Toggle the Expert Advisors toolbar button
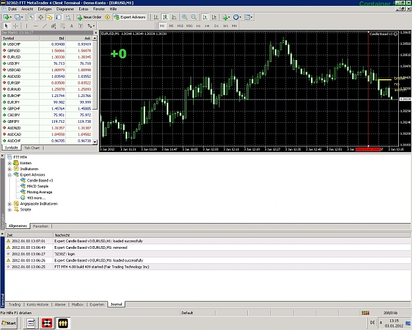This screenshot has height=330, width=412. click(130, 17)
